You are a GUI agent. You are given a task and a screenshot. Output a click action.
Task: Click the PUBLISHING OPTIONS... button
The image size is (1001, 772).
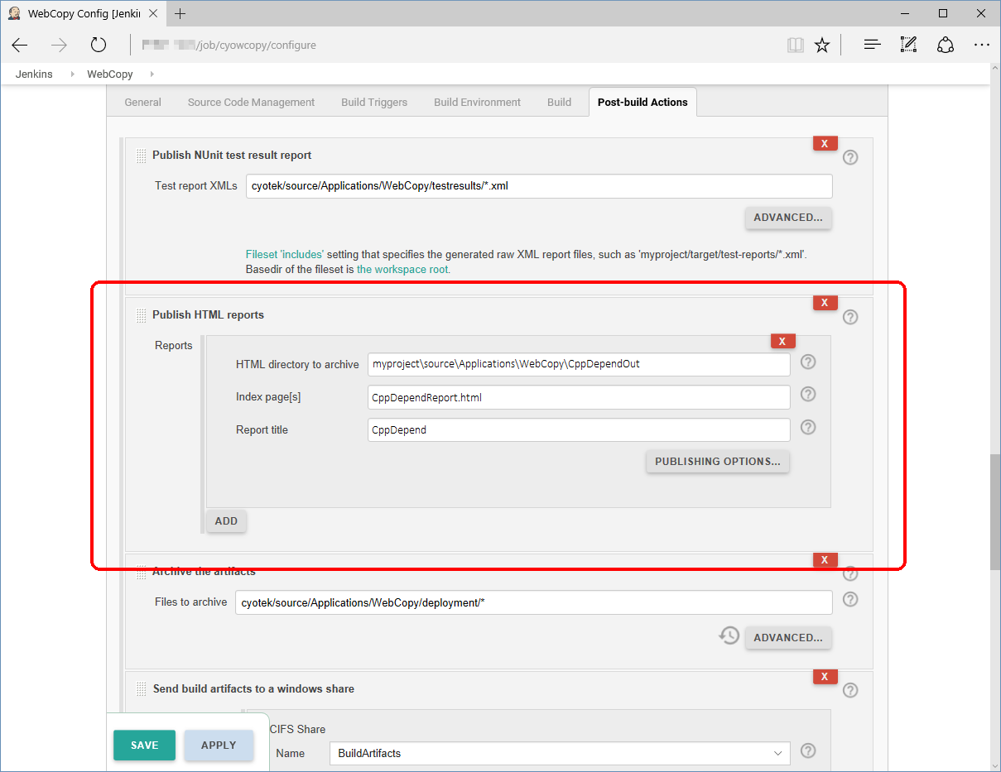click(x=717, y=462)
